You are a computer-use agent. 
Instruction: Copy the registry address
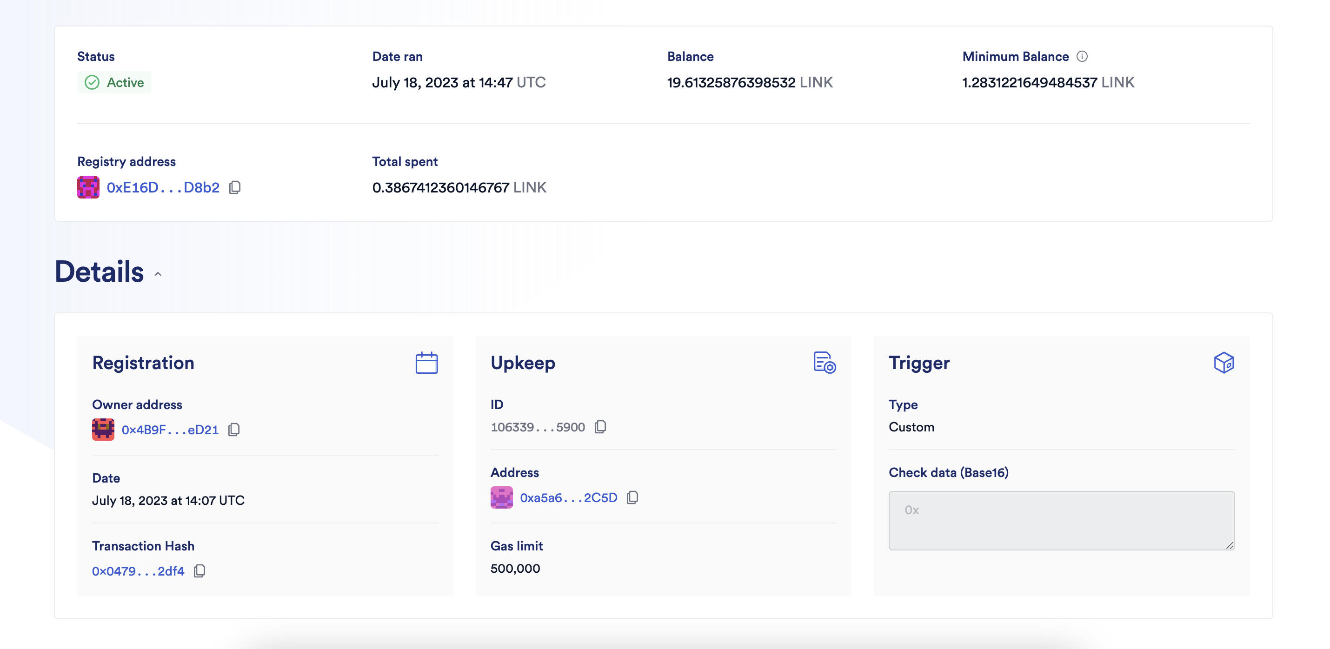[x=235, y=187]
